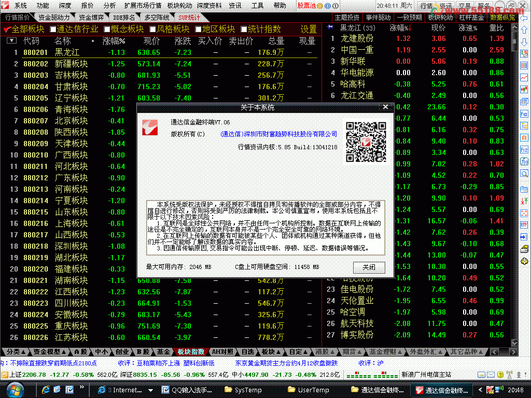
Task: Open the candlestick K-line chart icon
Action: (x=524, y=89)
